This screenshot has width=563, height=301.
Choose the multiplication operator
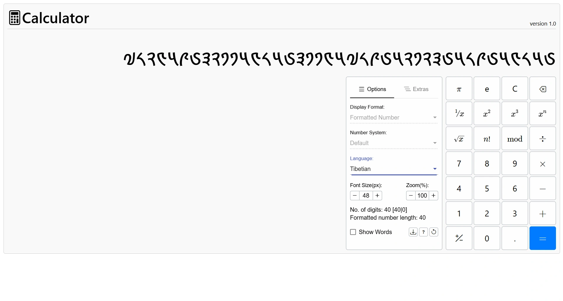click(542, 164)
